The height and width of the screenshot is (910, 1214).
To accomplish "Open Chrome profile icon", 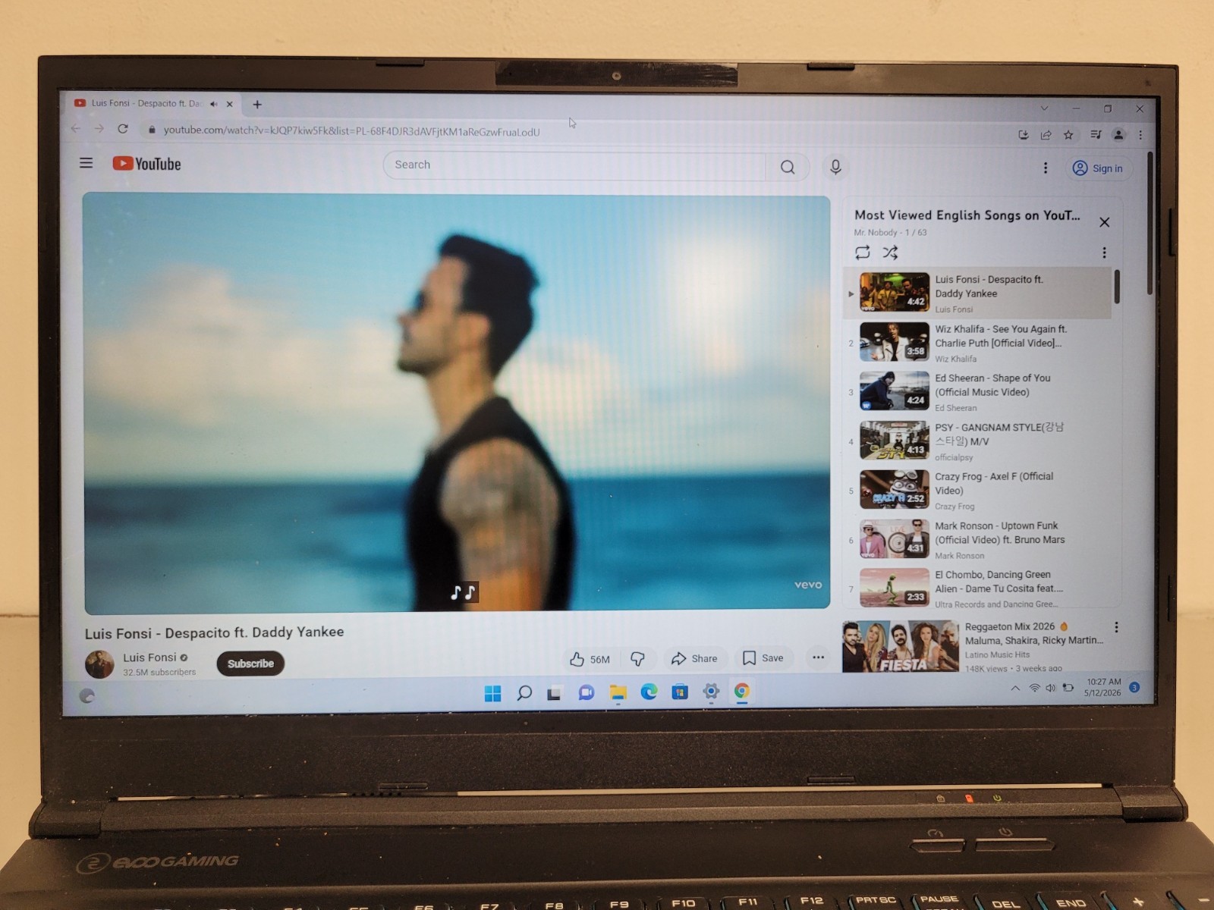I will [x=1118, y=134].
